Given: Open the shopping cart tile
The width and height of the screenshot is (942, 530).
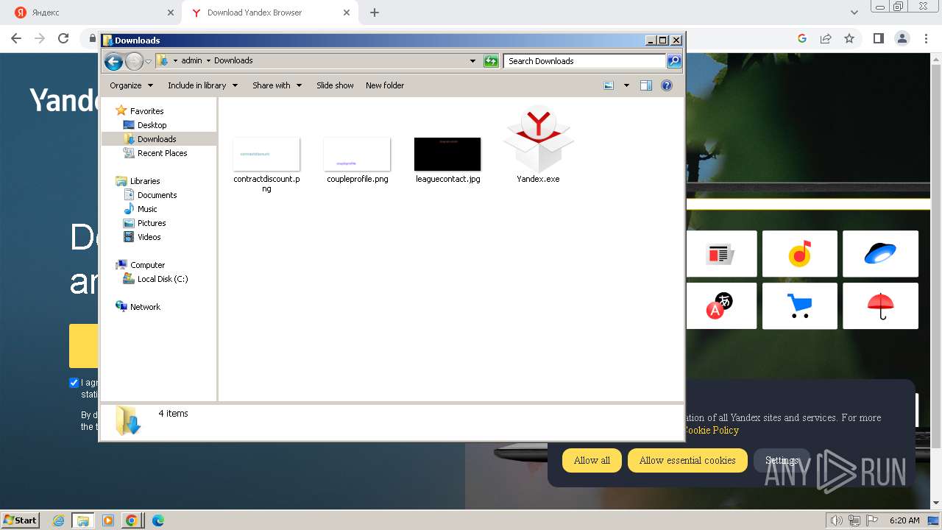Looking at the screenshot, I should [x=800, y=305].
